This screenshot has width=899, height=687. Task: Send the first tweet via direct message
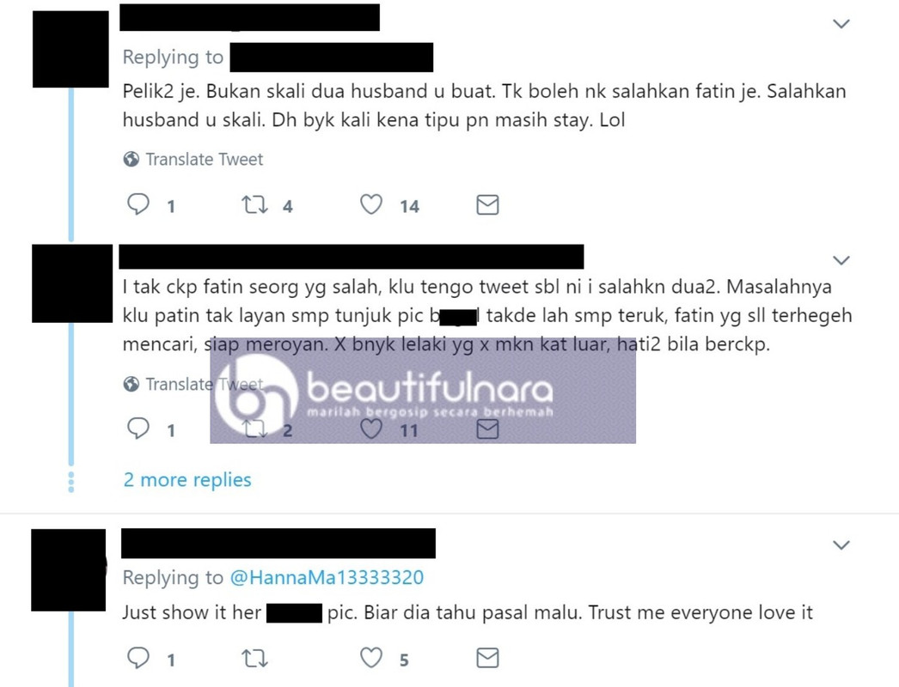[x=487, y=204]
